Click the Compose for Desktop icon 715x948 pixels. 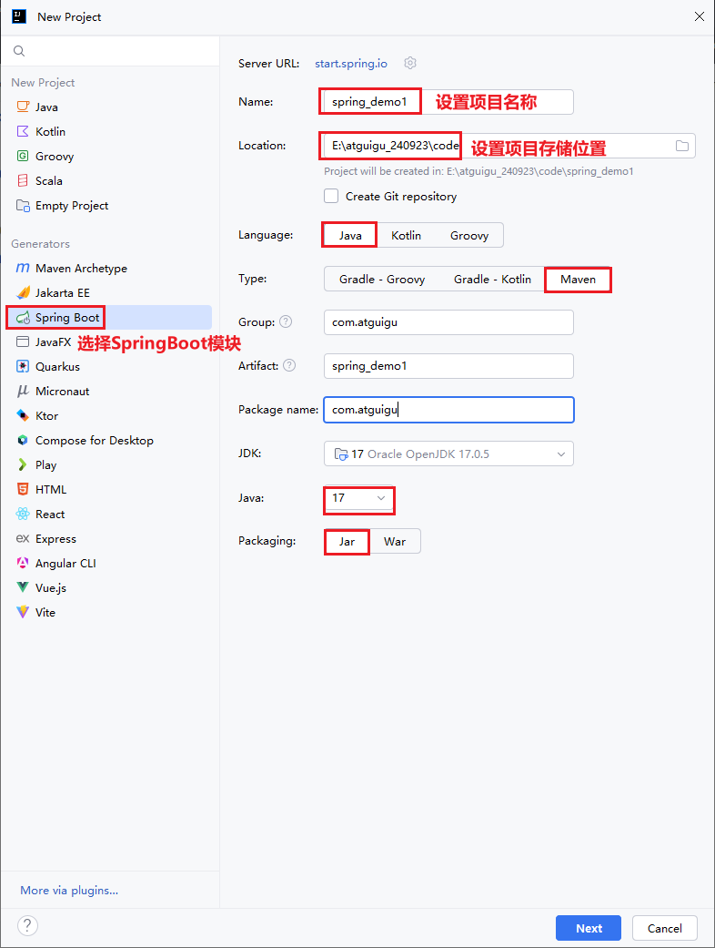(x=23, y=440)
